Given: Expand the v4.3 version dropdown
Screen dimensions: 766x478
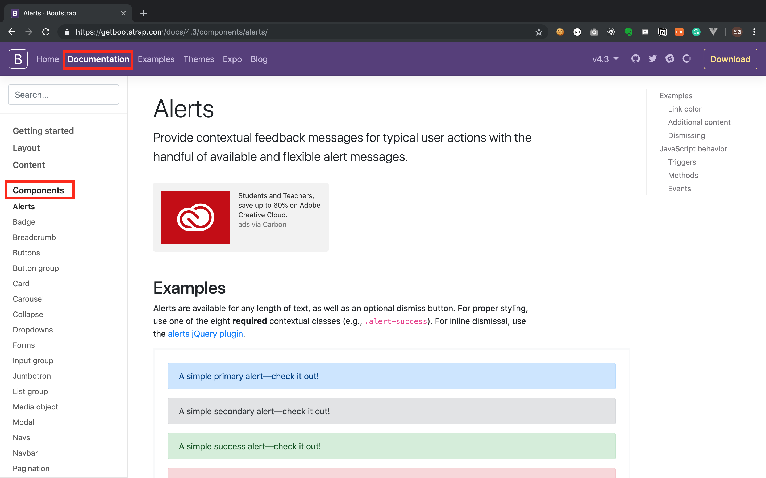Looking at the screenshot, I should (605, 59).
